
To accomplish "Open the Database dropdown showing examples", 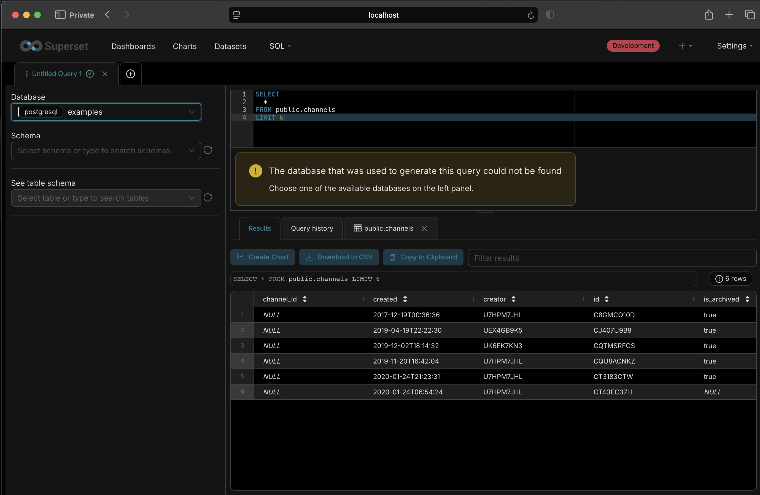I will click(106, 112).
